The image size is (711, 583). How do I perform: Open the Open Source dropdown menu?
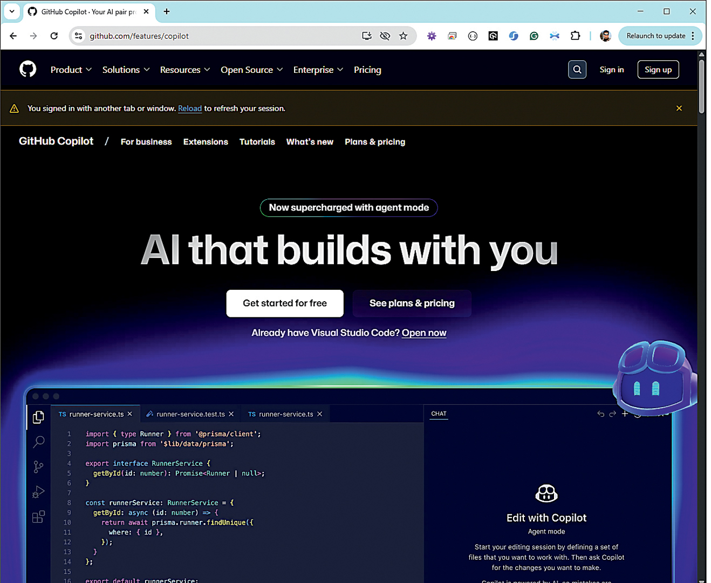click(251, 70)
